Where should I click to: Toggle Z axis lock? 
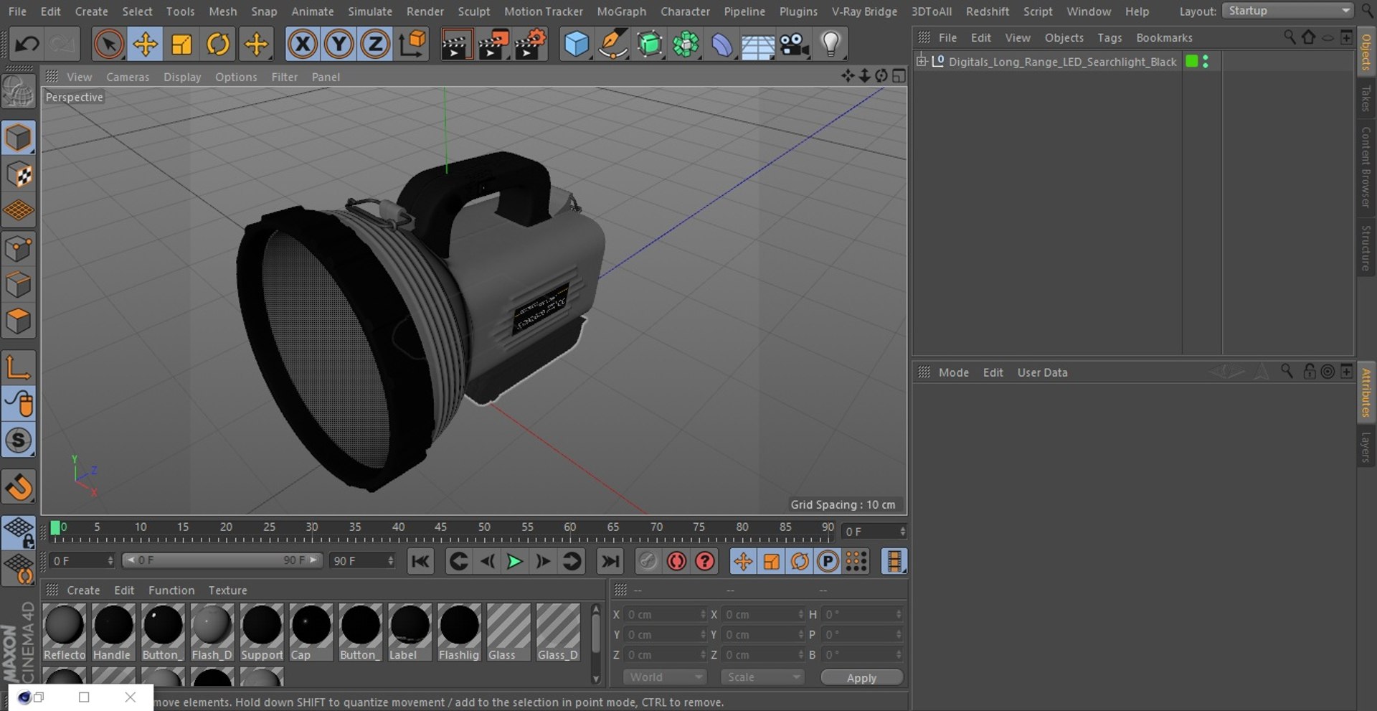374,44
